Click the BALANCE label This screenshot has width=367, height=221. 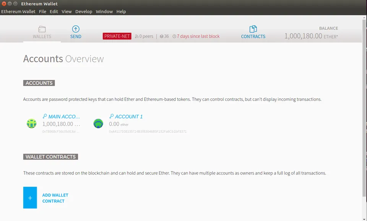coord(328,28)
